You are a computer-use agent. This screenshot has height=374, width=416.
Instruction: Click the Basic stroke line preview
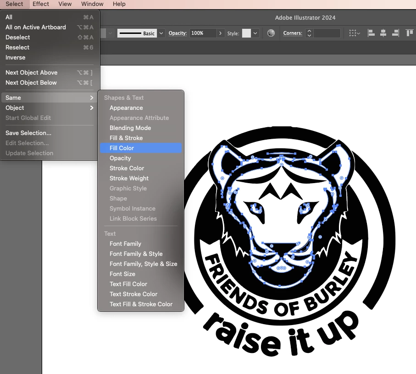point(137,33)
